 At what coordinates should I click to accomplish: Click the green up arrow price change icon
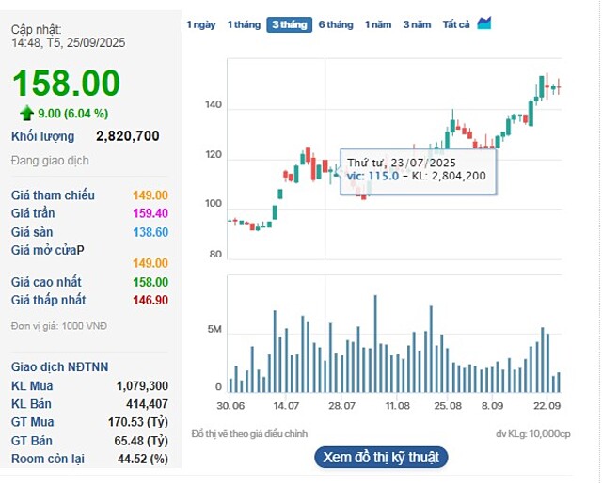tap(27, 114)
